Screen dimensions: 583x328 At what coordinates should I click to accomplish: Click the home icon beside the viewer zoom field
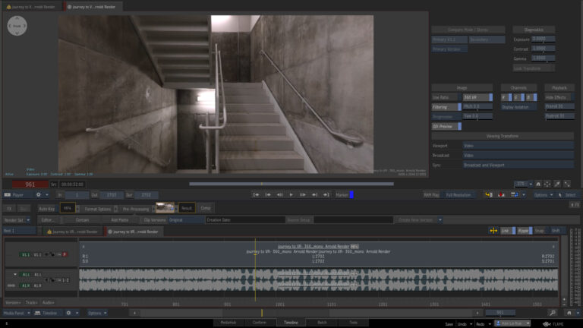pos(538,184)
